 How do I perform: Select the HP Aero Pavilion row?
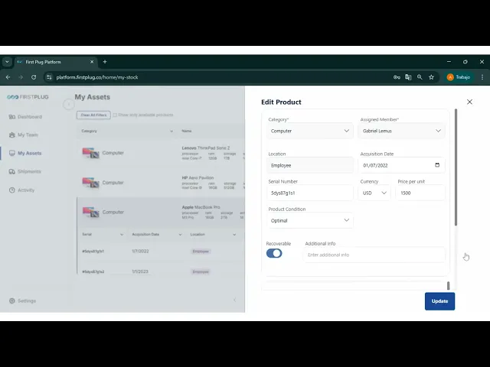(161, 183)
